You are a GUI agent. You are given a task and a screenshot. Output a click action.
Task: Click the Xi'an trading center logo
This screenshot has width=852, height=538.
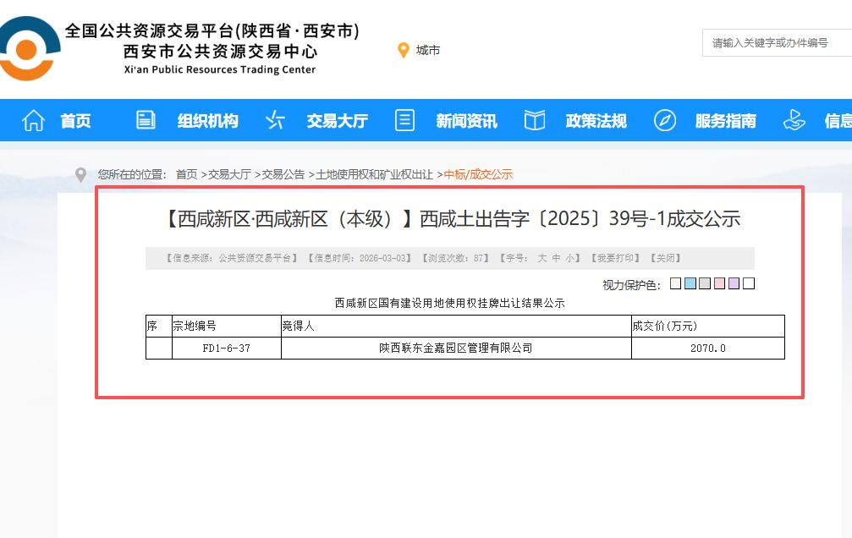[x=30, y=47]
